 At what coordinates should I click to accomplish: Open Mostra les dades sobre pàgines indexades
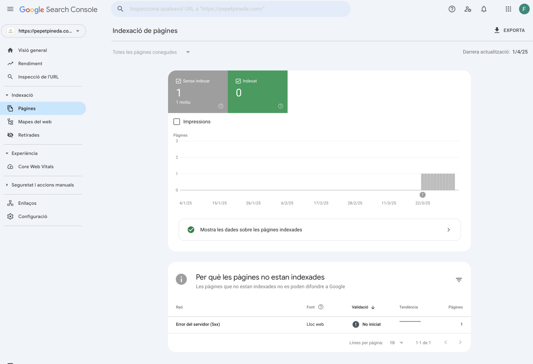[320, 230]
